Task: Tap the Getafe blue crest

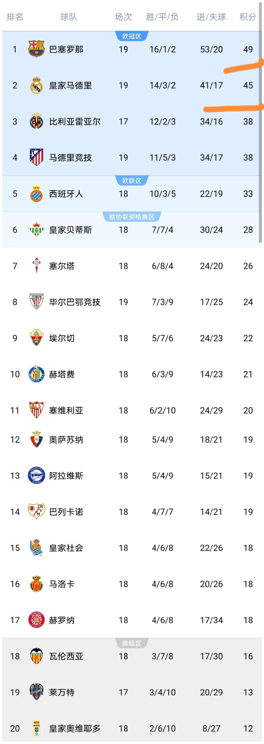Action: [x=36, y=374]
